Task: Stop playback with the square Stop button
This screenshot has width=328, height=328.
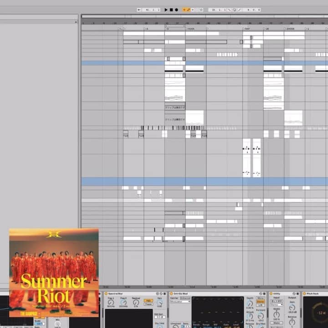Action: (171, 10)
